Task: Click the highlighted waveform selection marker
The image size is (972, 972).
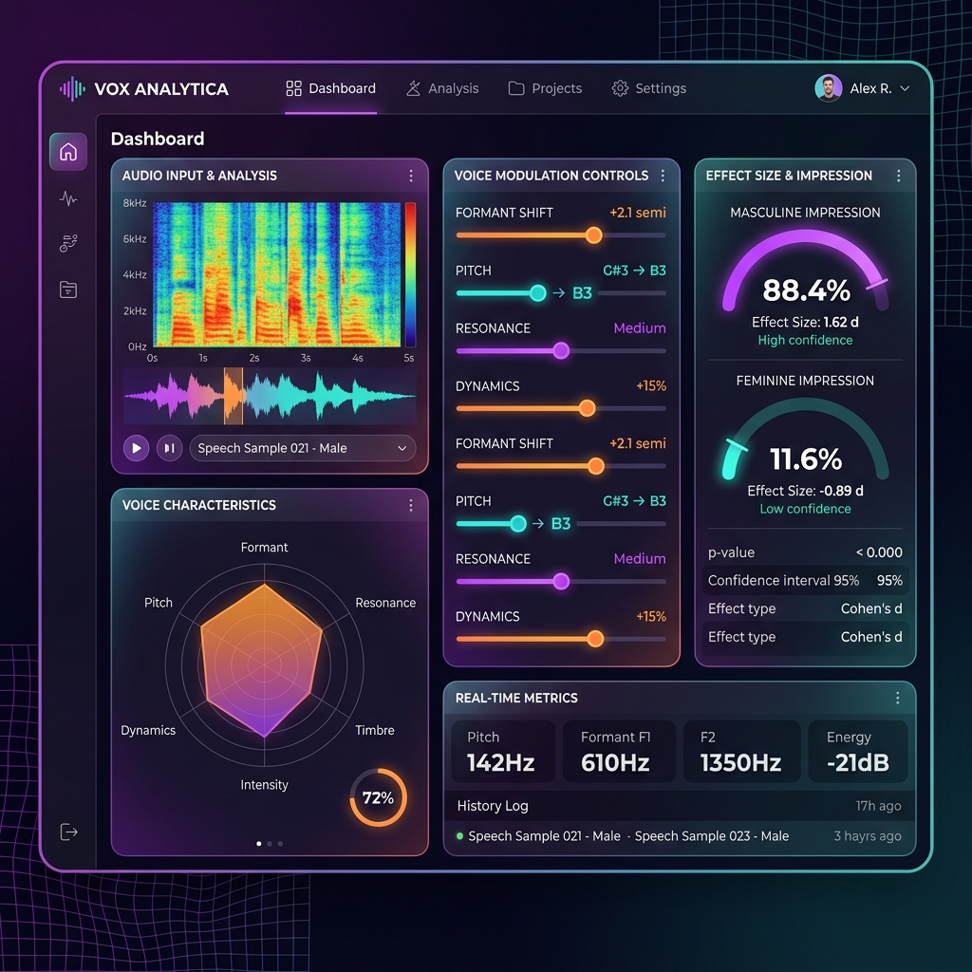Action: pyautogui.click(x=234, y=396)
